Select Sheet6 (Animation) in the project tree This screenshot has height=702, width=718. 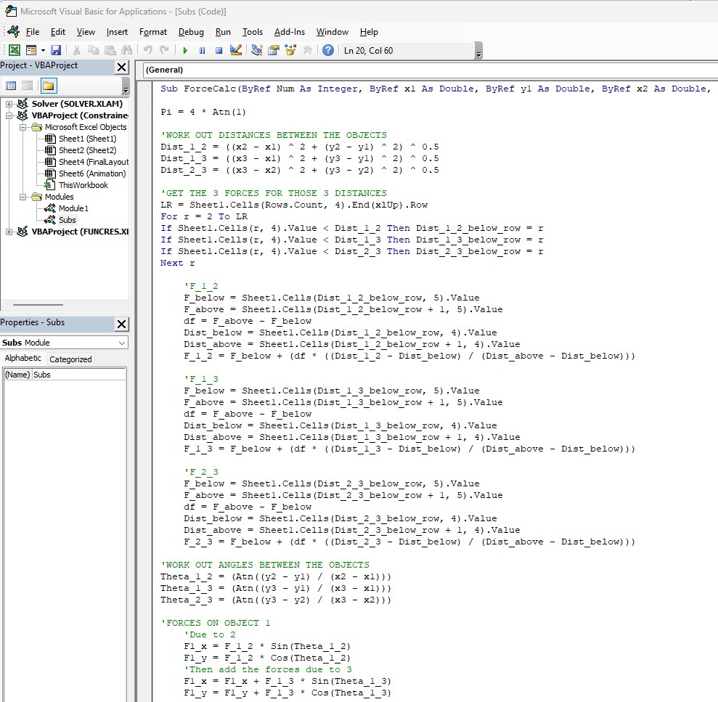91,174
